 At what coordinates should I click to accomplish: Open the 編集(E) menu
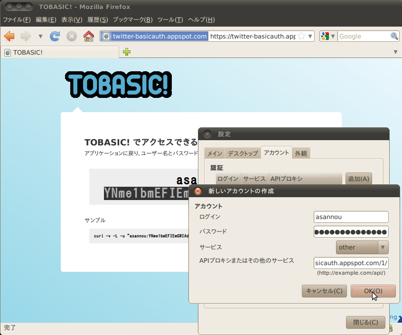coord(46,20)
